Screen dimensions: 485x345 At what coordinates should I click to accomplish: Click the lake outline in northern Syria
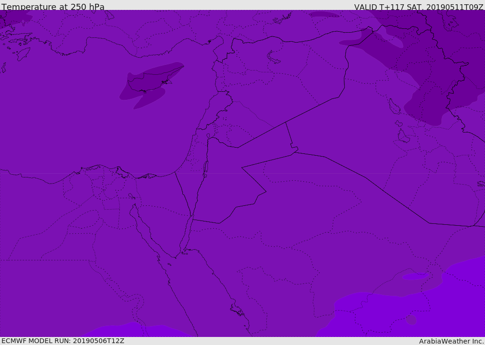click(274, 57)
